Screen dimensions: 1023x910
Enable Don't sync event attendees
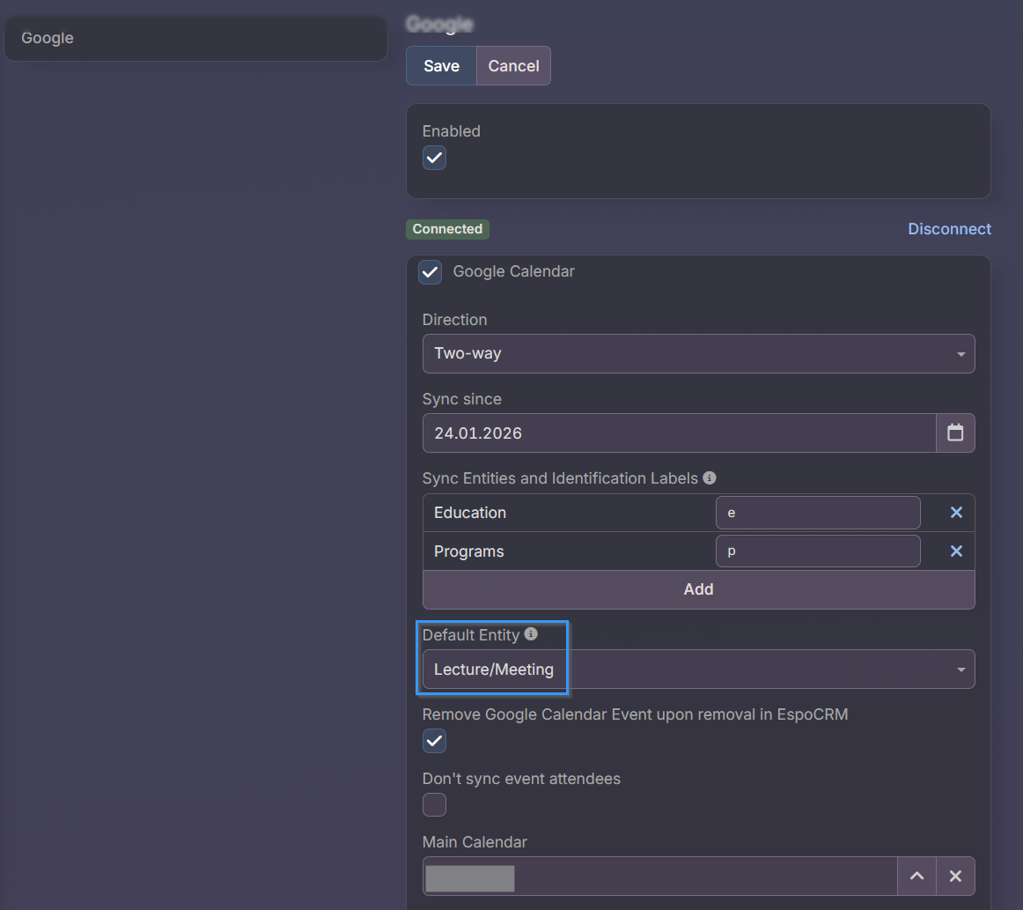pos(434,804)
